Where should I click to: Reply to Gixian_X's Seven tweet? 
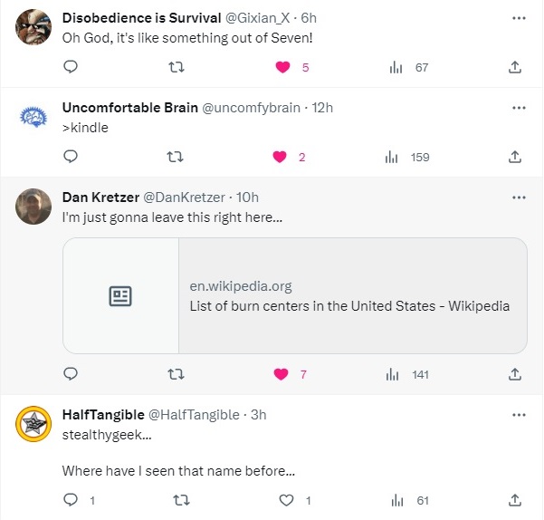click(71, 67)
